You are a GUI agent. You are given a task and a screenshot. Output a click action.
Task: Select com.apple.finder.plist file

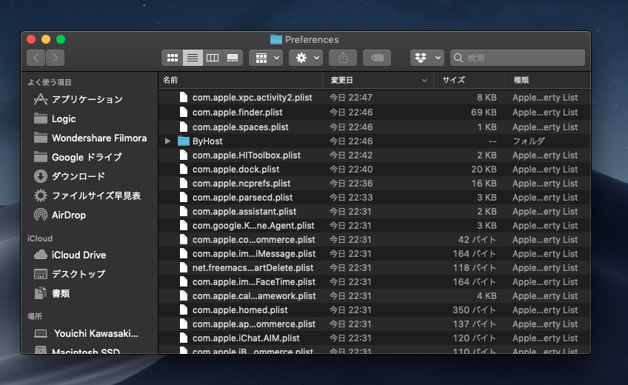[237, 113]
